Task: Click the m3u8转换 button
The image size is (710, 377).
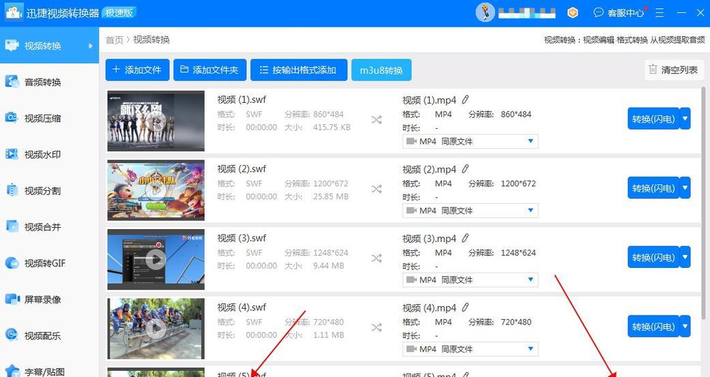Action: pyautogui.click(x=381, y=70)
